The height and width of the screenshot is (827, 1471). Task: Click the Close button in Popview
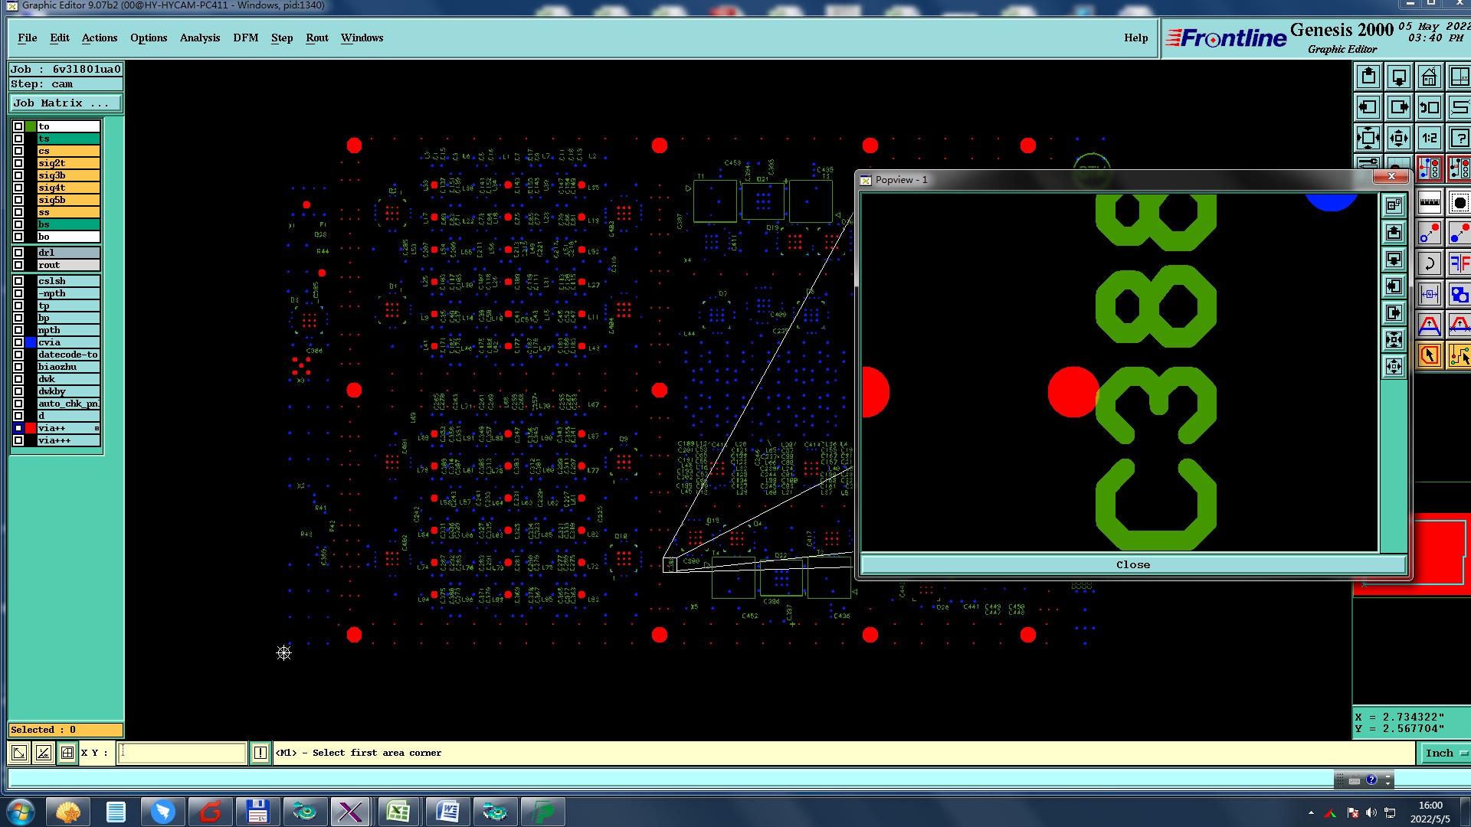pos(1132,565)
